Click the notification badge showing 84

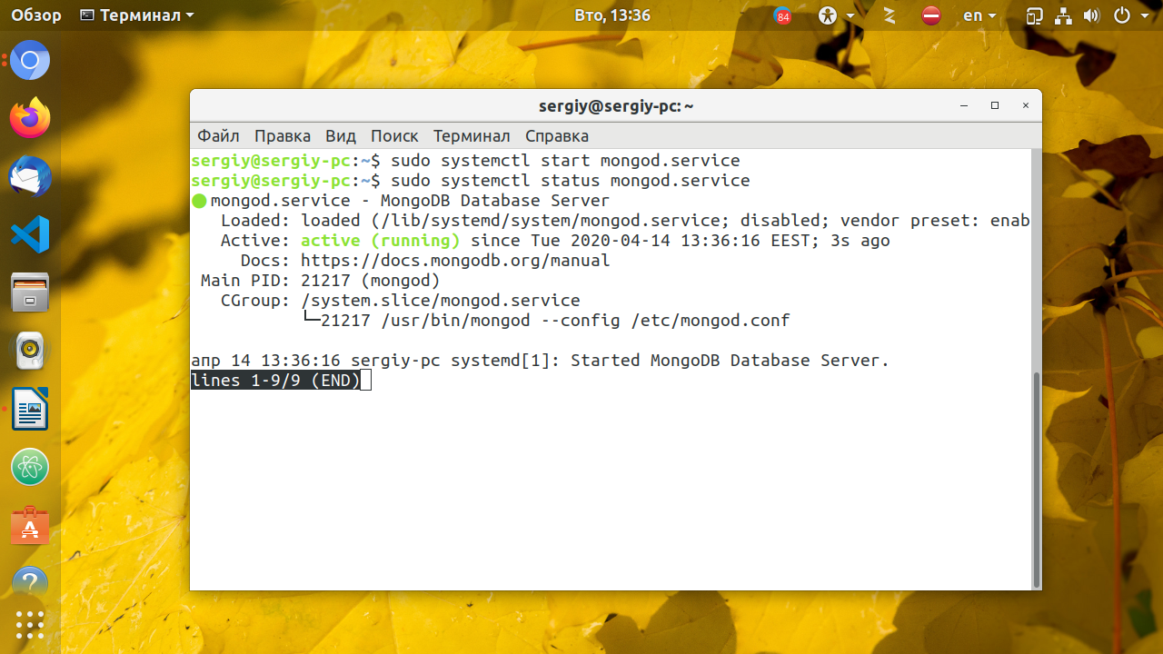[x=782, y=16]
